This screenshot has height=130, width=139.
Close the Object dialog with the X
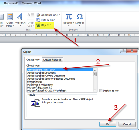[x=132, y=51]
